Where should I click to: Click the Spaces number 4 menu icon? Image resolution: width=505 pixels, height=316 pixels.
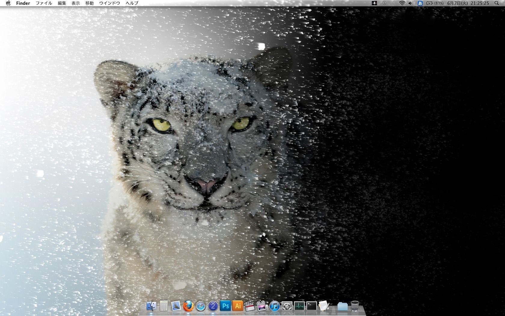click(x=374, y=3)
